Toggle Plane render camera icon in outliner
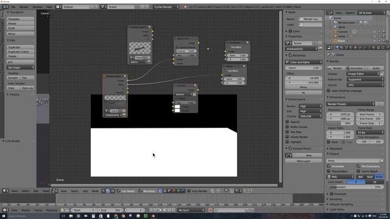Viewport: 390px width, 219px height. (x=384, y=41)
